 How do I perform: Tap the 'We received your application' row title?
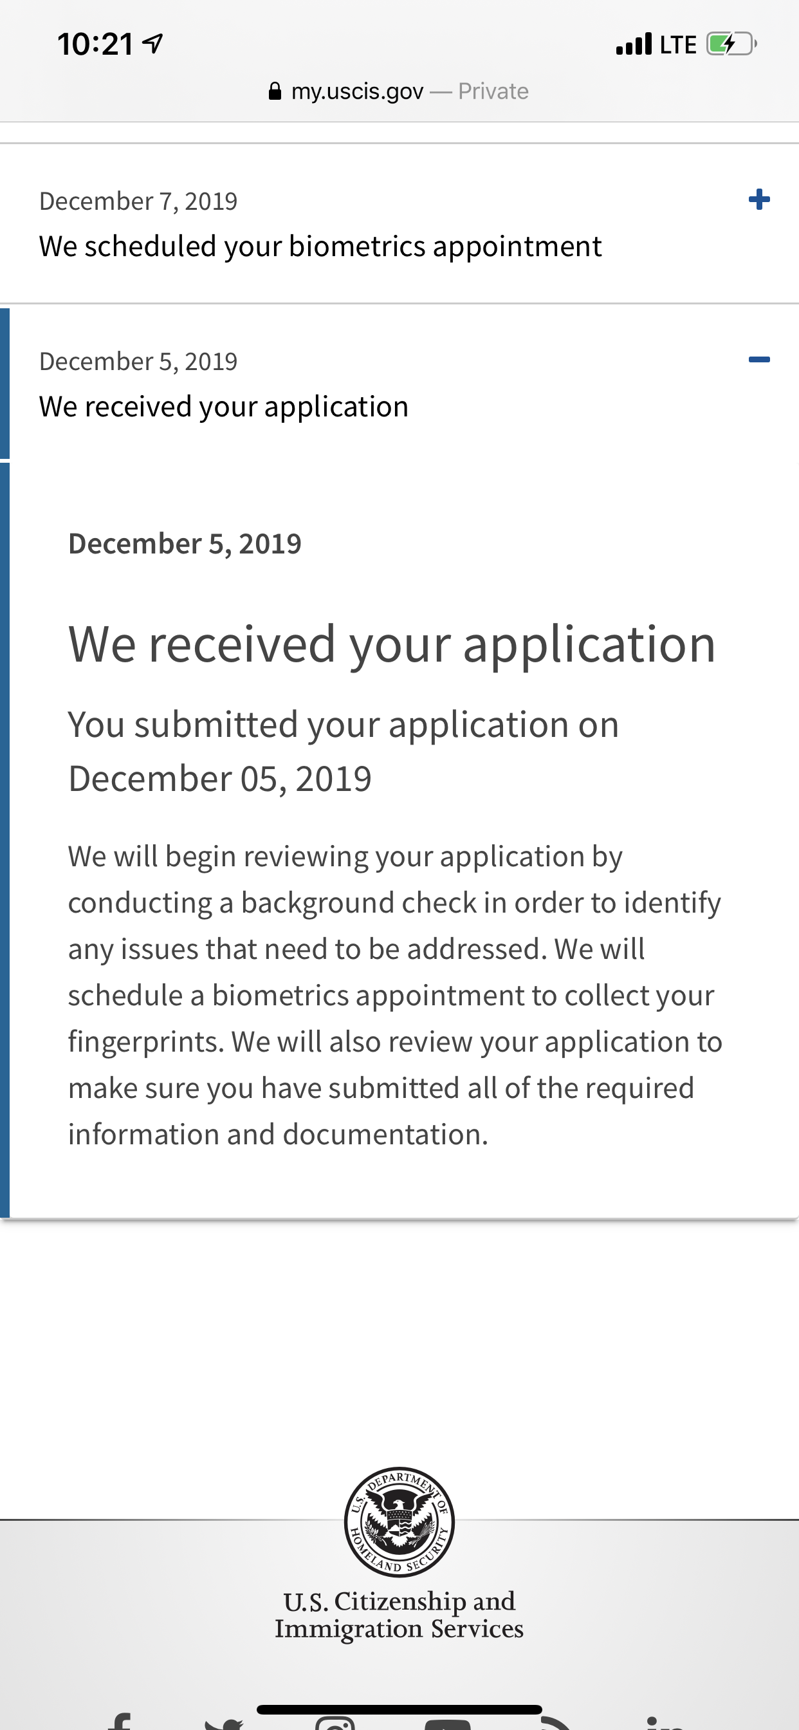[224, 406]
